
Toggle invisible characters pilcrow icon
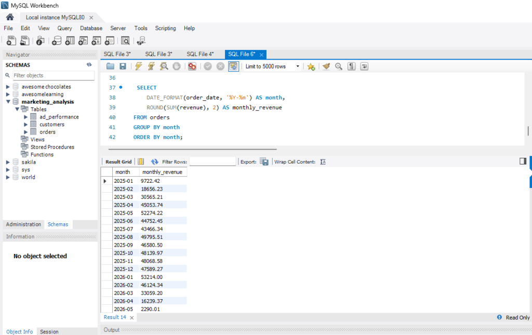352,66
